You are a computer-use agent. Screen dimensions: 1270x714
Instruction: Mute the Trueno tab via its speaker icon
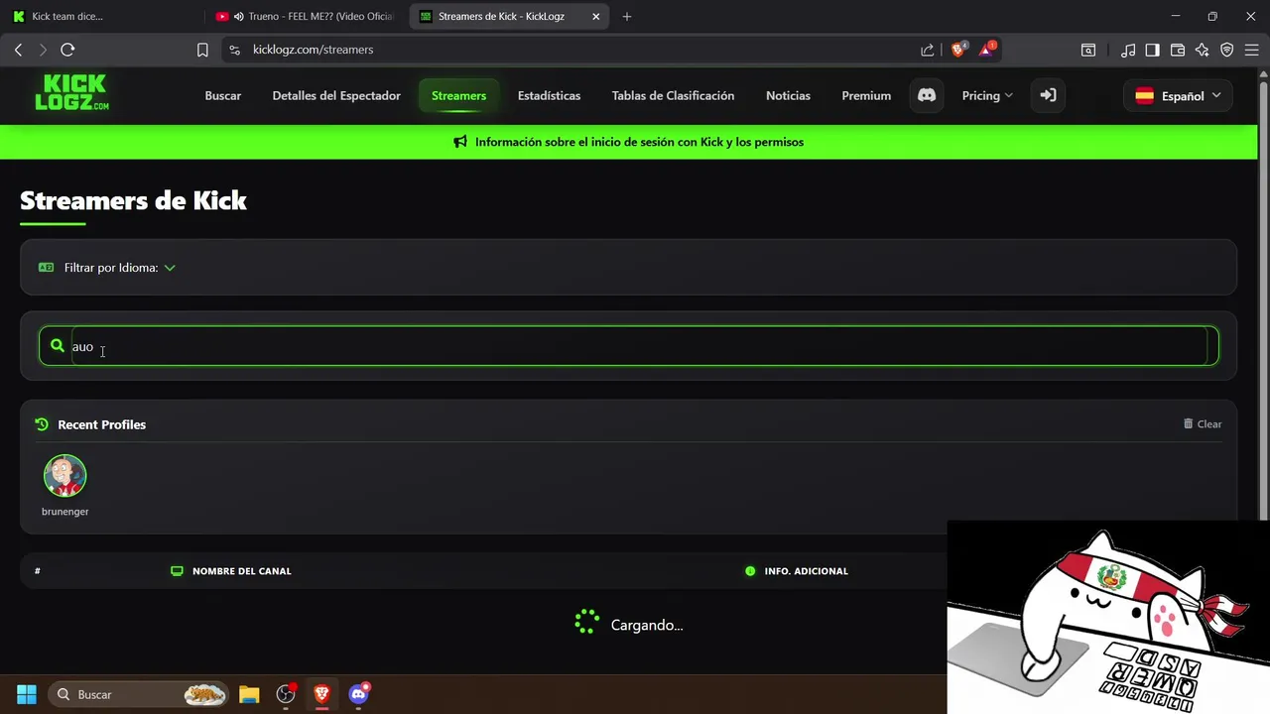[239, 16]
